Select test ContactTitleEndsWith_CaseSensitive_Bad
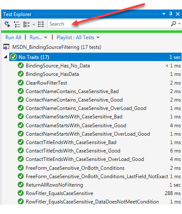Screen dimensions: 182x214 coord(71,142)
